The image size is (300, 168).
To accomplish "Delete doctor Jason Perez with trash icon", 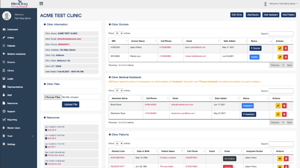I will tap(286, 48).
